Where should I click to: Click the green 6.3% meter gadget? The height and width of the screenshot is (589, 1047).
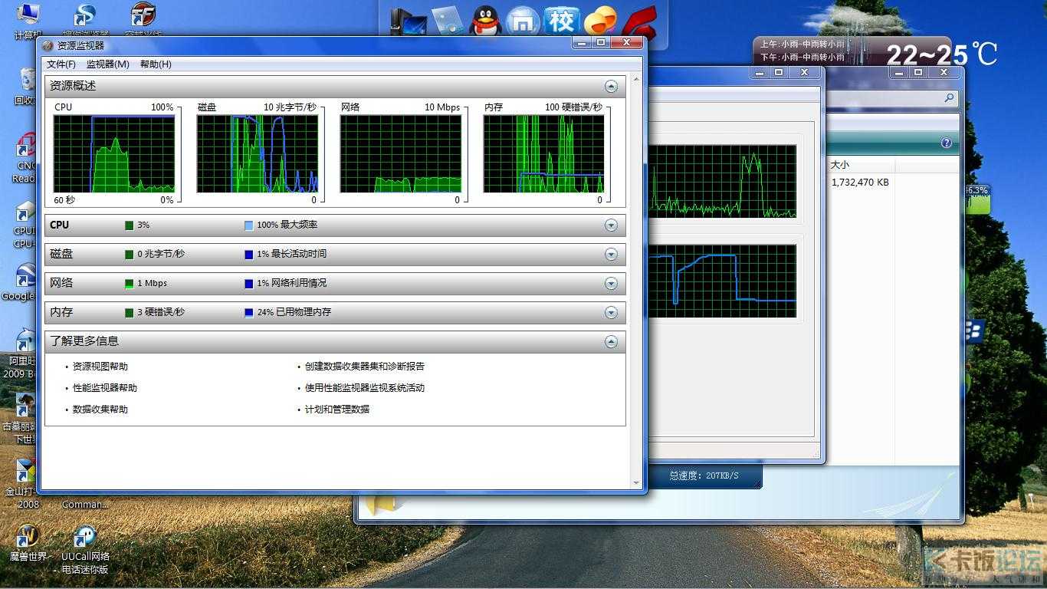tap(978, 199)
